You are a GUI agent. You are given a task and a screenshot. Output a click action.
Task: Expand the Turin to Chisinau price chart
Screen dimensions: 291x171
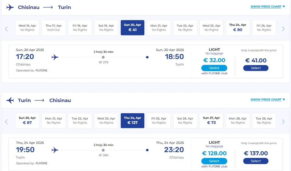click(x=268, y=100)
